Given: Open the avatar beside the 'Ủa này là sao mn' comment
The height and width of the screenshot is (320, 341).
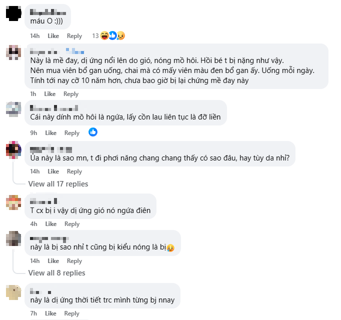Looking at the screenshot, I should (x=13, y=148).
